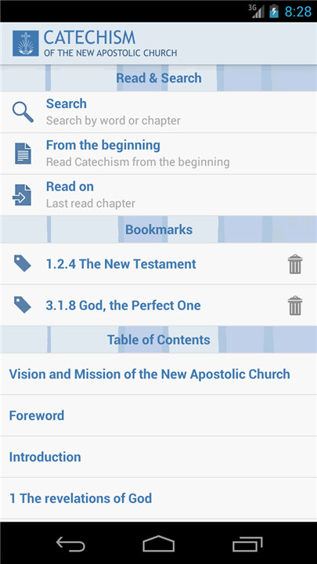Image resolution: width=317 pixels, height=564 pixels.
Task: Tap the tag icon beside 3.1.8 bookmark
Action: click(x=22, y=305)
